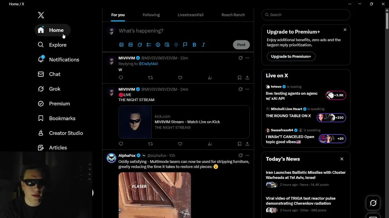Open Premium from the sidebar
389x218 pixels.
(x=54, y=104)
